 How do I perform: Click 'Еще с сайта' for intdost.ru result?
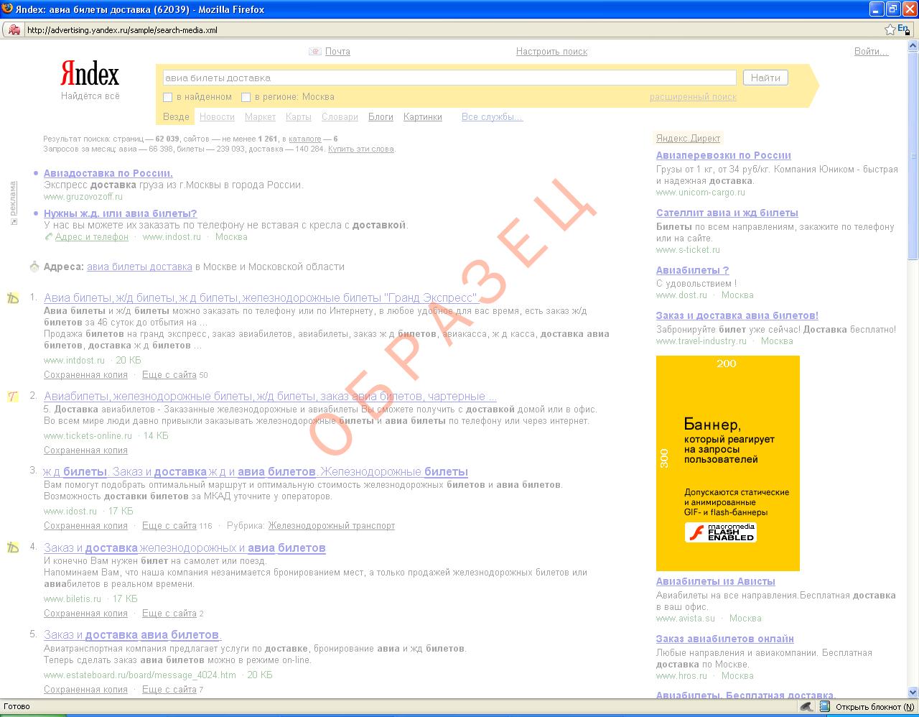point(169,374)
